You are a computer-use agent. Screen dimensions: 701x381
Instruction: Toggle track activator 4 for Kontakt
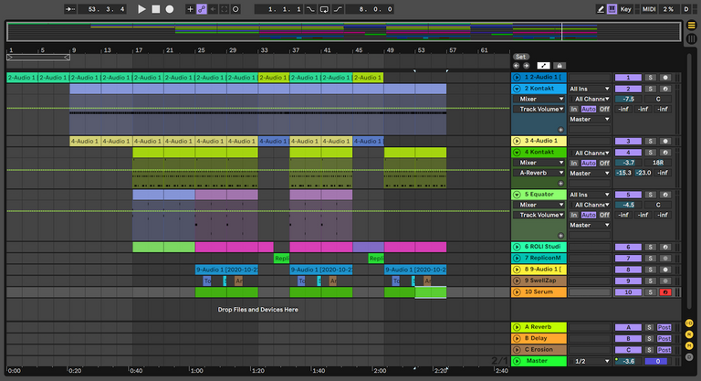[x=628, y=153]
